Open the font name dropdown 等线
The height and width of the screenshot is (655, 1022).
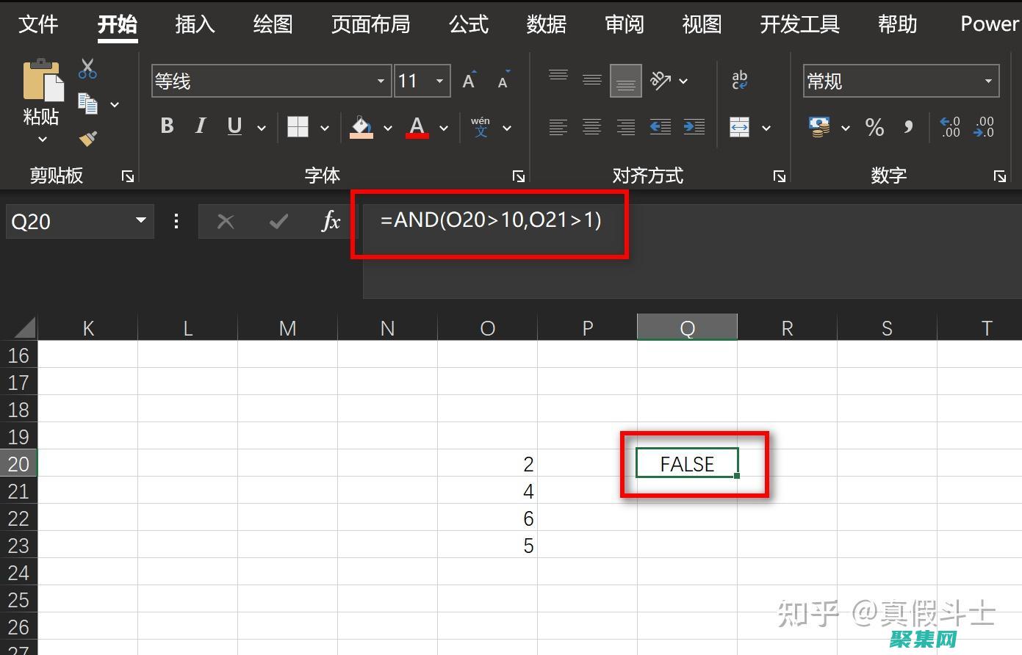coord(381,81)
